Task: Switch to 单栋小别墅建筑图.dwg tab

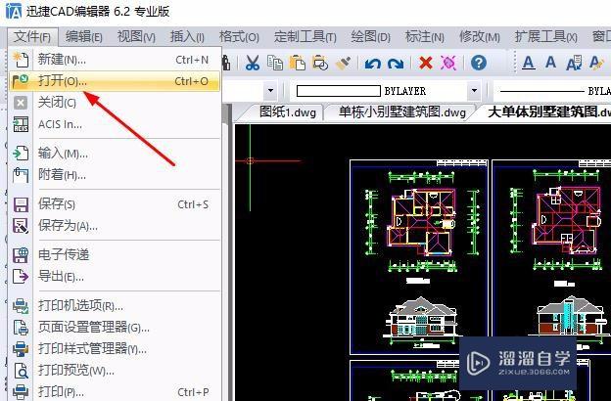Action: coord(402,112)
